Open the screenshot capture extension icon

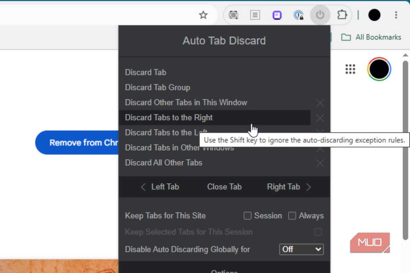click(233, 15)
